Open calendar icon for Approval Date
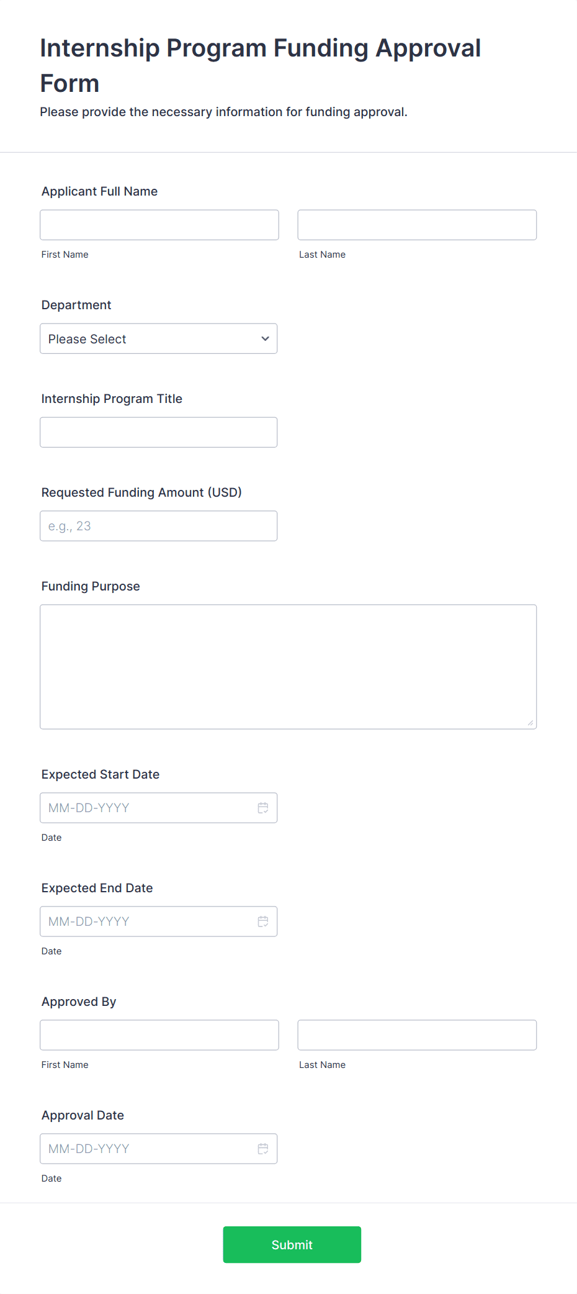577x1294 pixels. 263,1149
